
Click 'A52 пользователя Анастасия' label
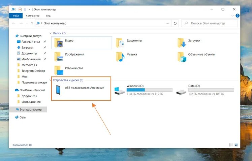(x=85, y=88)
